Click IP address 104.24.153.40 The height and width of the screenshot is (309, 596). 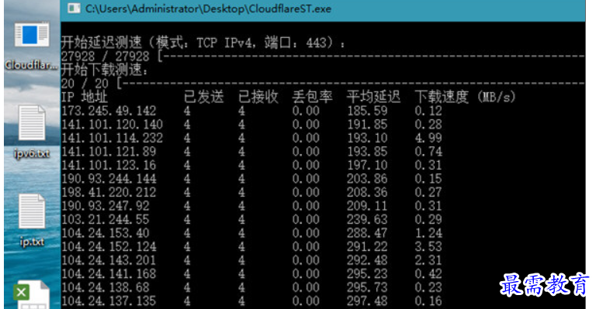[x=106, y=233]
